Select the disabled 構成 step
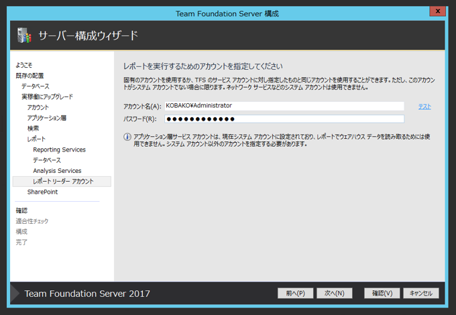Screen dimensions: 456x315 21,232
